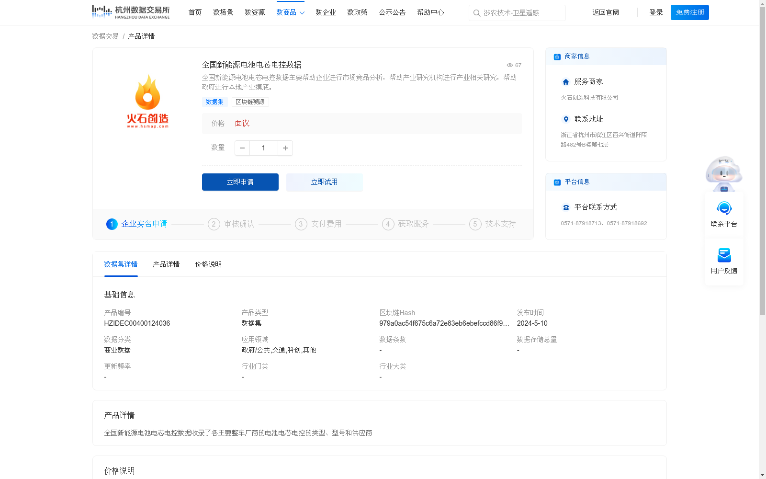This screenshot has width=766, height=479.
Task: Click the 区块链溯源 tag
Action: (x=250, y=102)
